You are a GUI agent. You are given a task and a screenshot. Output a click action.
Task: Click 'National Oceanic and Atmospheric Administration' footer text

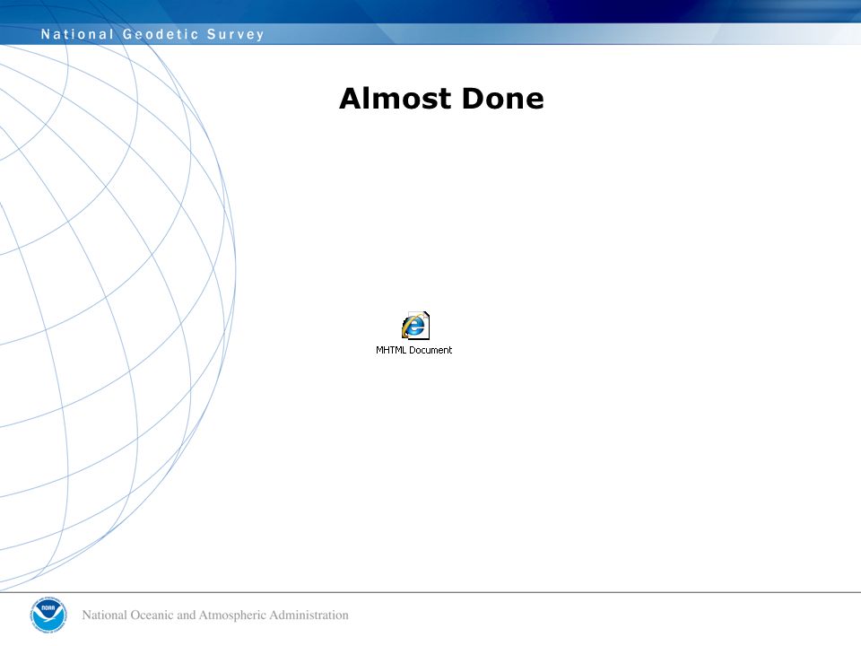pyautogui.click(x=215, y=615)
